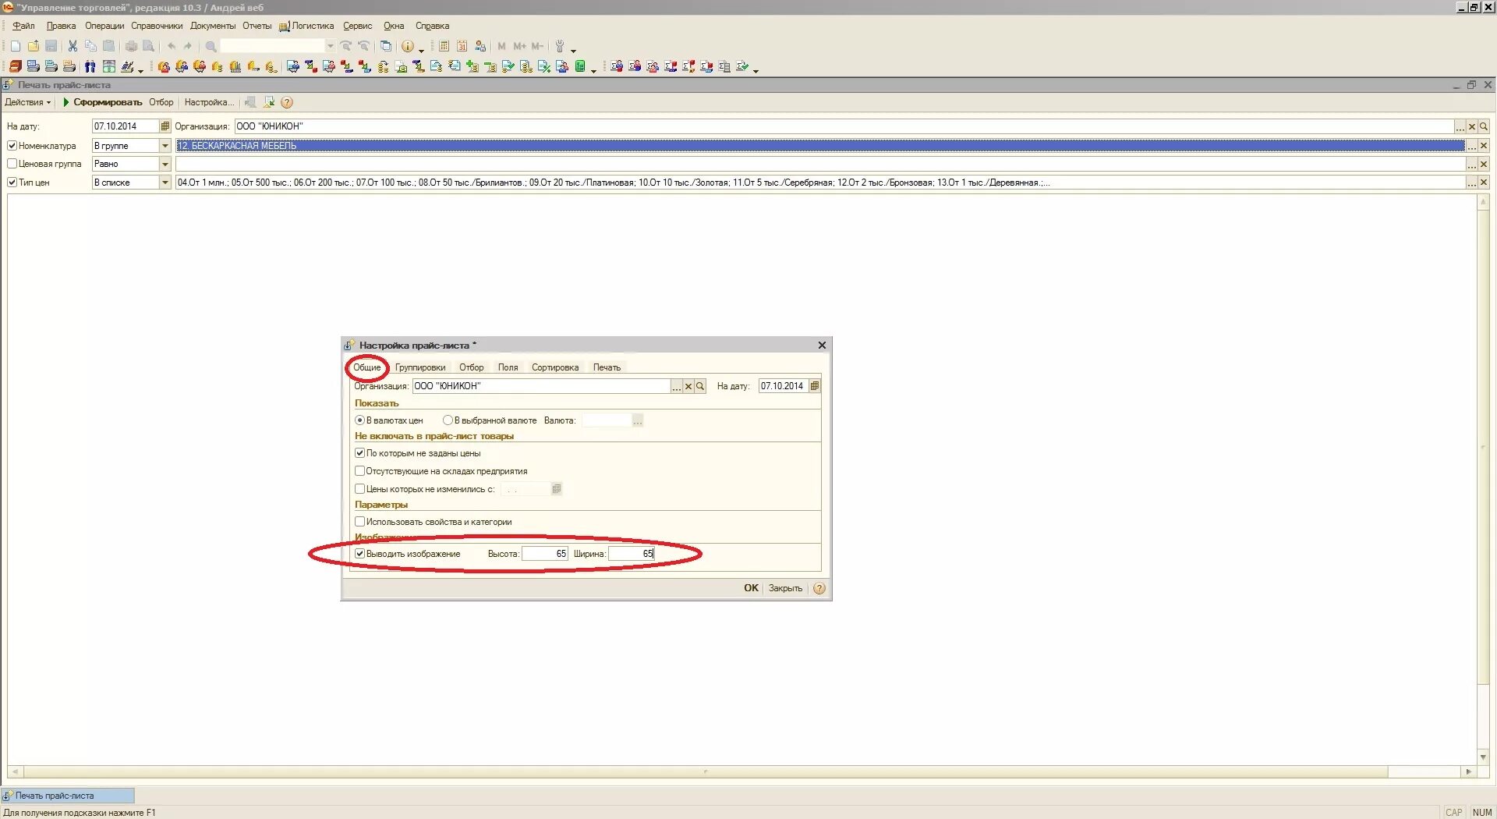Uncheck 'По которым не заданы цены'
The height and width of the screenshot is (819, 1497).
point(359,453)
